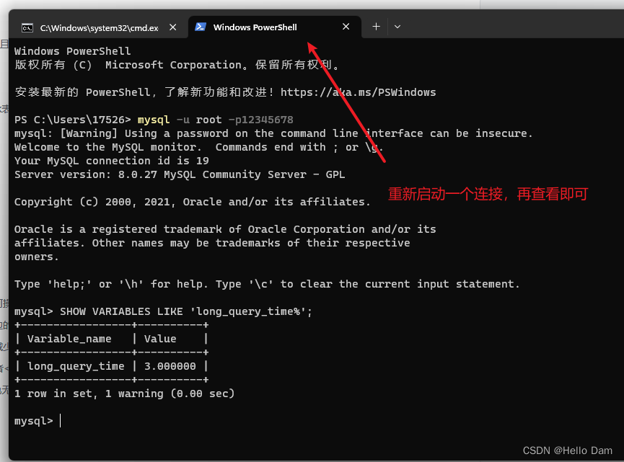Screen dimensions: 624x462
Task: Click the final mysql> prompt input
Action: click(x=61, y=421)
